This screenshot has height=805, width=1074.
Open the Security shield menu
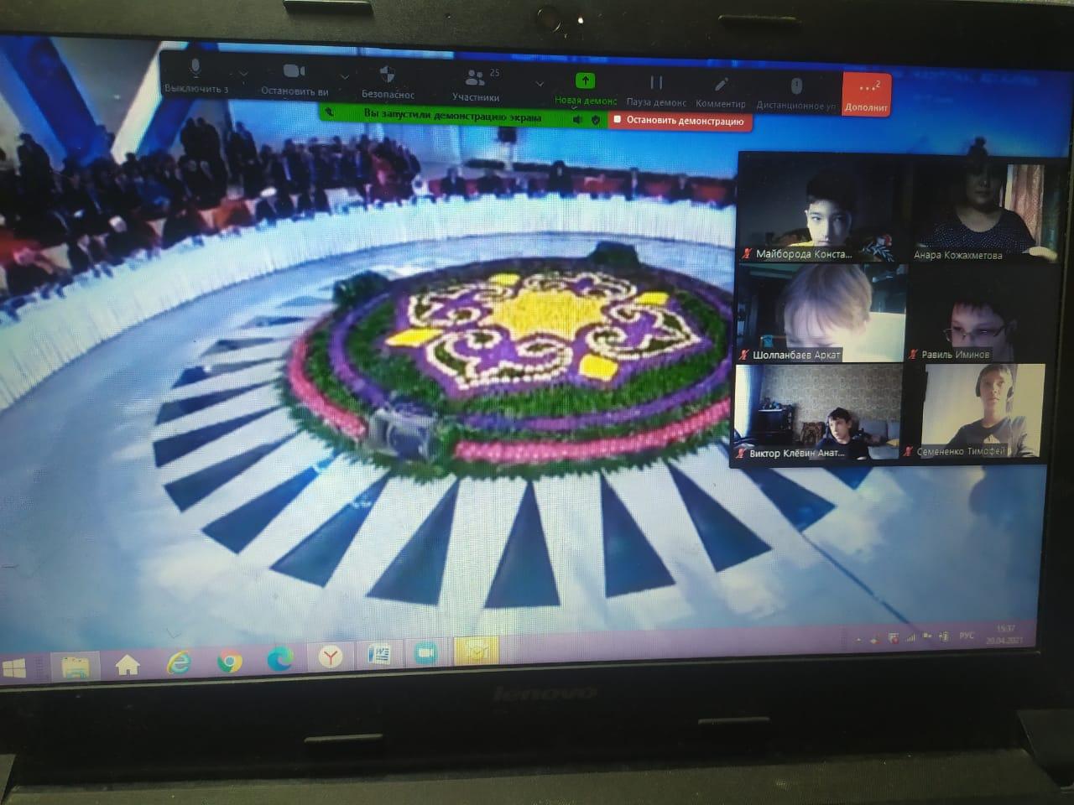pos(388,80)
